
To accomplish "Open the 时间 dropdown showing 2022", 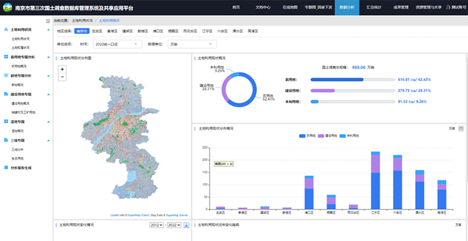I will pyautogui.click(x=117, y=44).
